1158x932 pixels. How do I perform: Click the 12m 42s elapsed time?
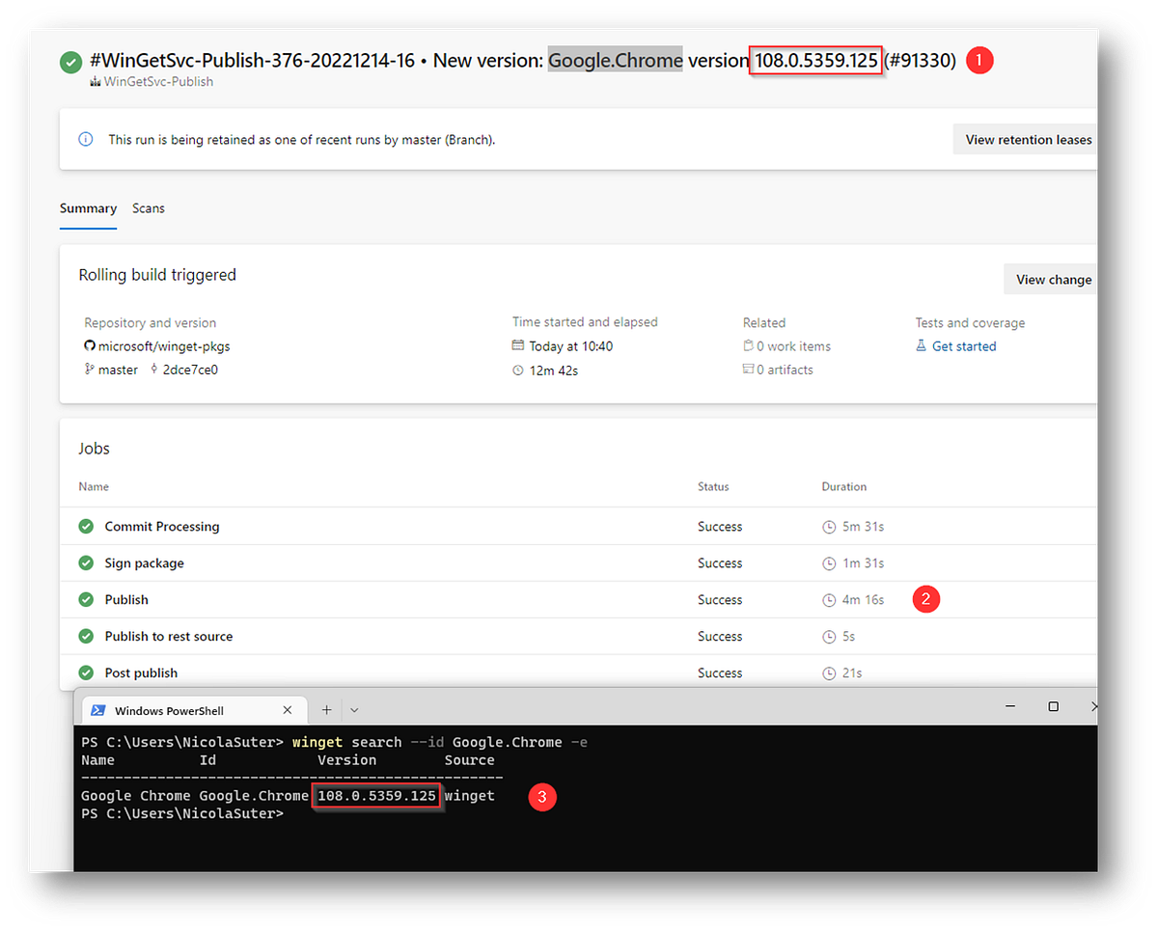pyautogui.click(x=554, y=370)
